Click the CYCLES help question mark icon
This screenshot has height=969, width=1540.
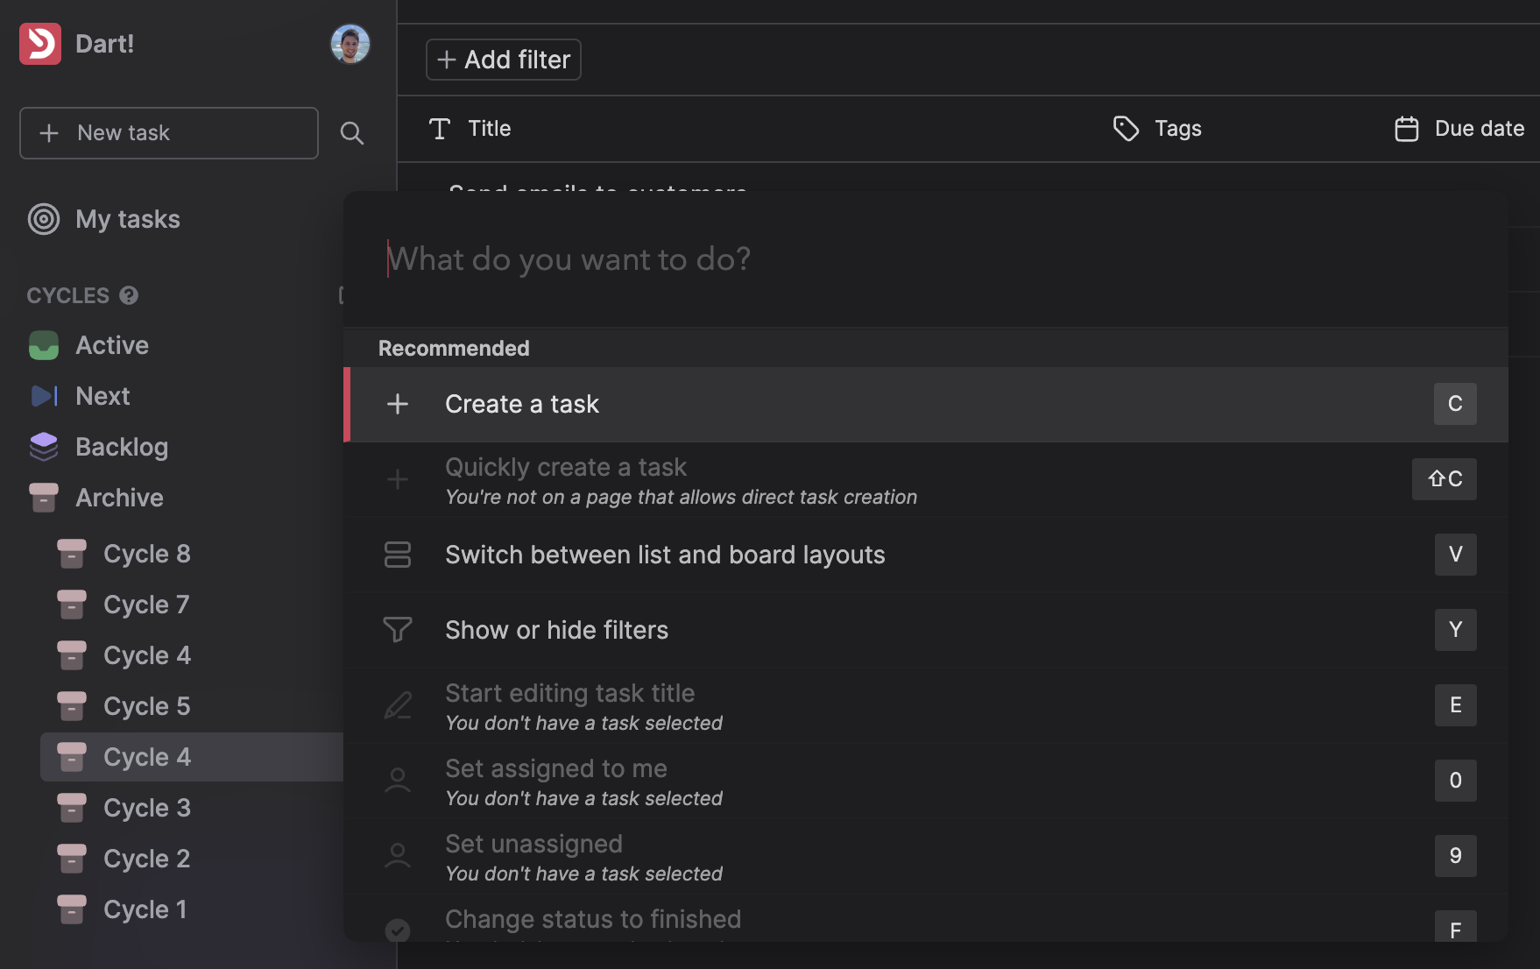(129, 295)
